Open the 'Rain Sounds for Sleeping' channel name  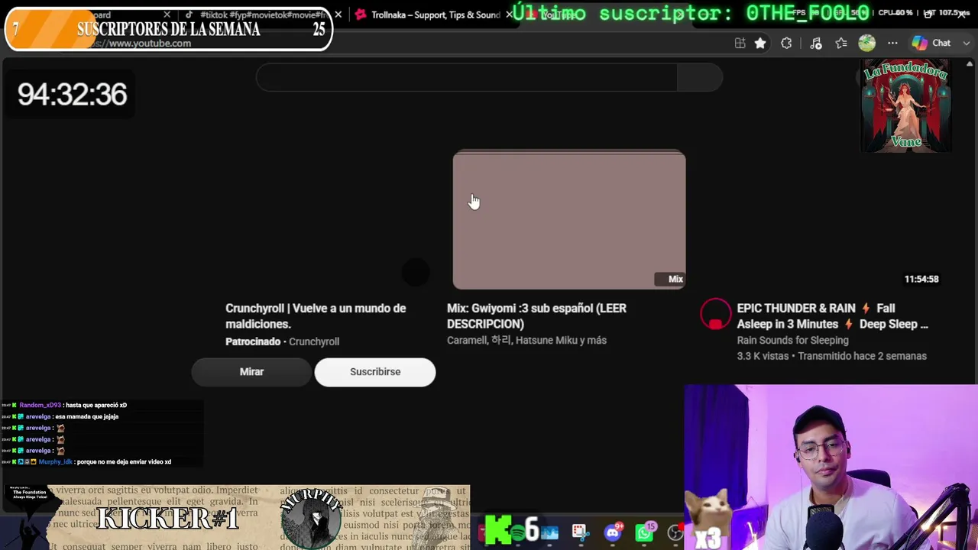792,341
